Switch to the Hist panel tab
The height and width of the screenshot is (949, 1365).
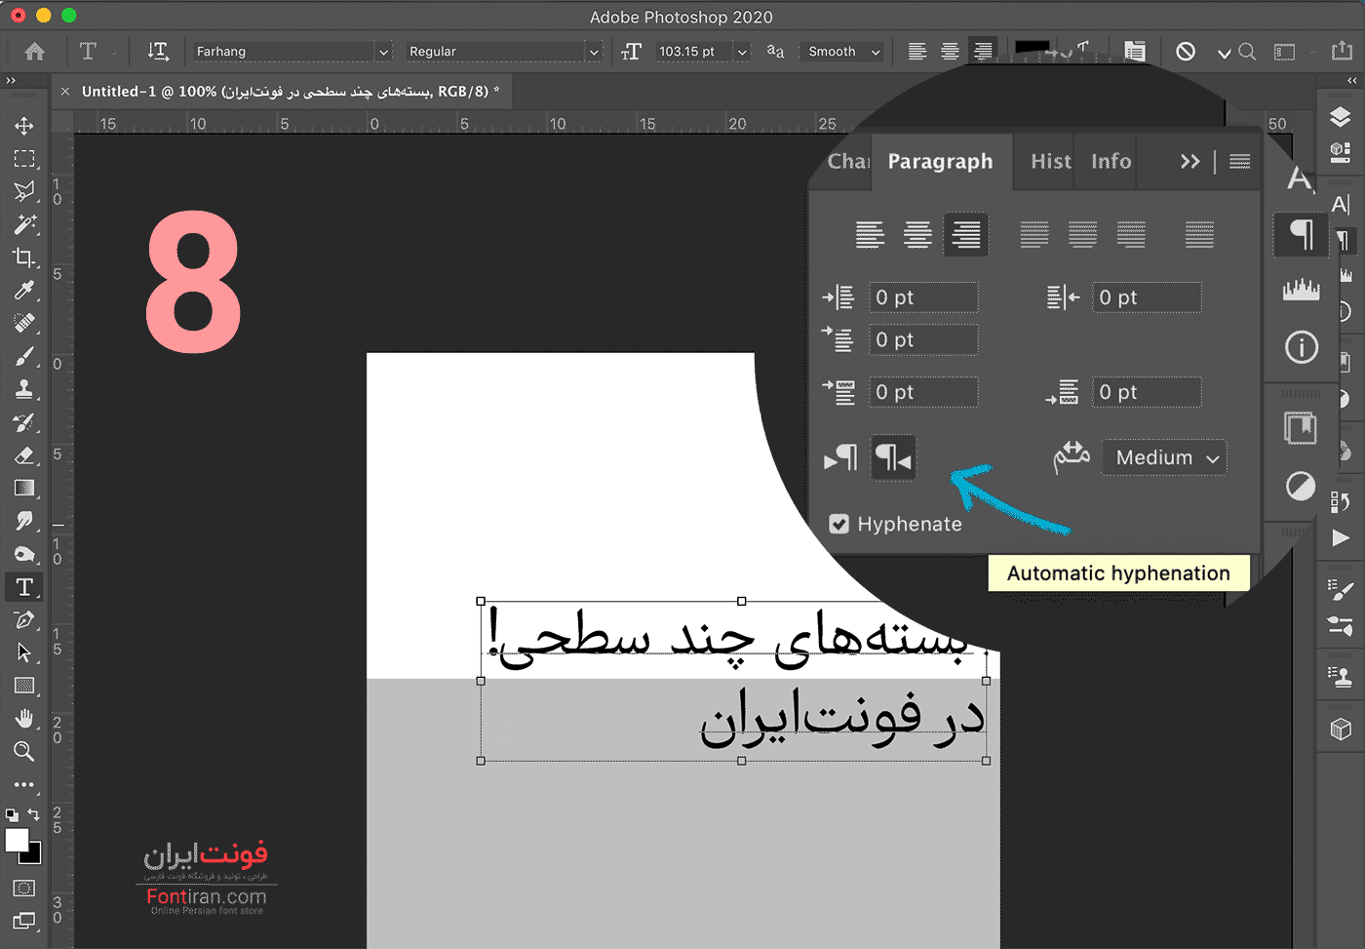coord(1050,162)
